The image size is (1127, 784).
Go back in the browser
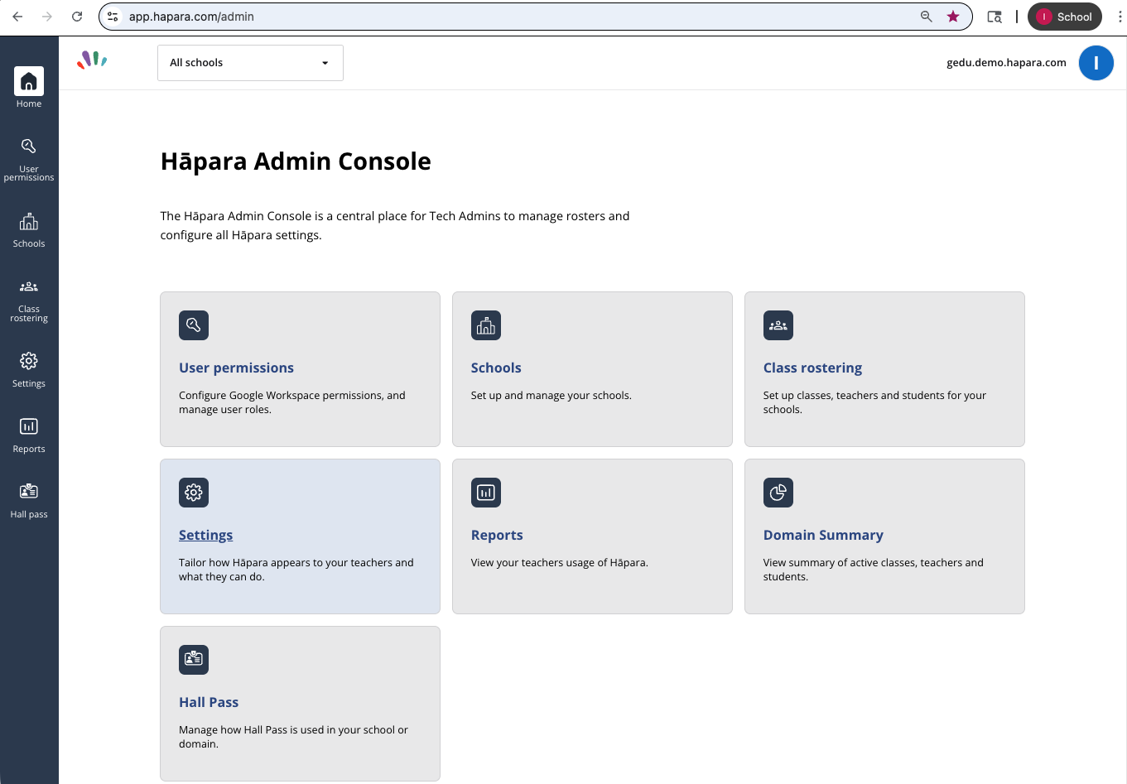17,17
